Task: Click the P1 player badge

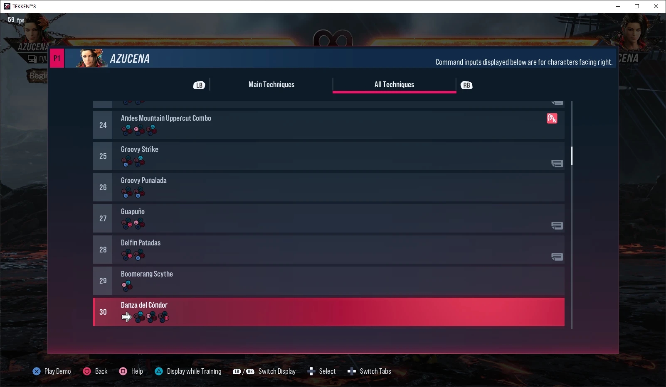Action: (x=57, y=58)
